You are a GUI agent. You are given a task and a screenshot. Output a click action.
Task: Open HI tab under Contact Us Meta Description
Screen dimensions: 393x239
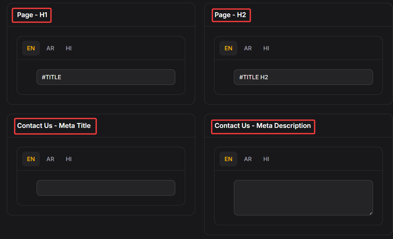pos(266,159)
